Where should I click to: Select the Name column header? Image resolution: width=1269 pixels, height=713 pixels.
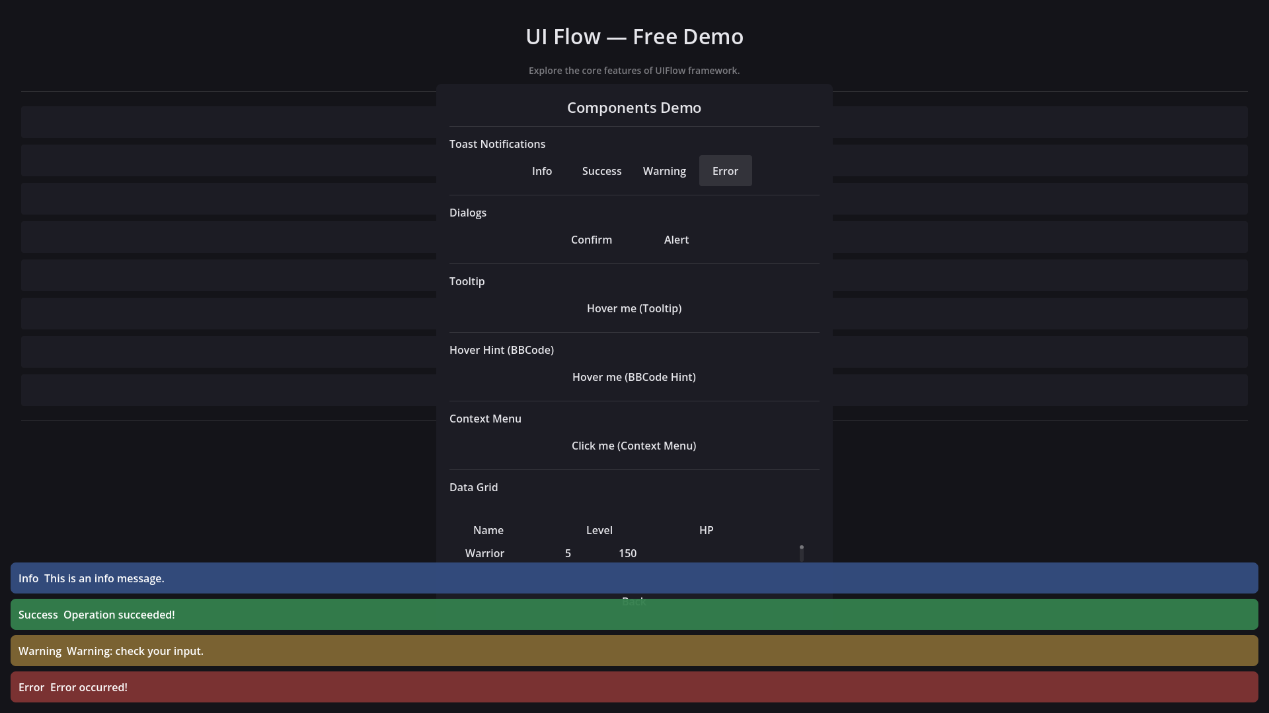(x=488, y=530)
